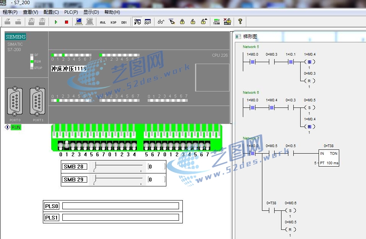Open the PLC(P) menu
This screenshot has height=239, width=366.
[71, 12]
